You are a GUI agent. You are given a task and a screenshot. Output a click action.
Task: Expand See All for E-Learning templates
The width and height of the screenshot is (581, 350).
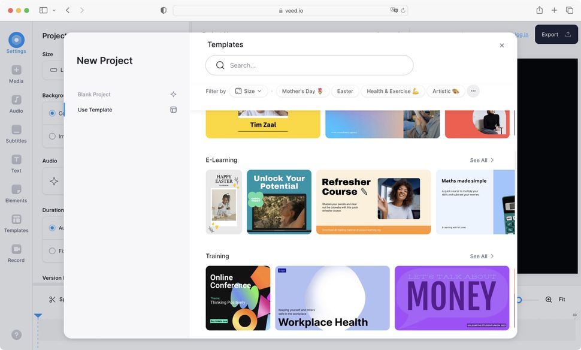coord(482,160)
